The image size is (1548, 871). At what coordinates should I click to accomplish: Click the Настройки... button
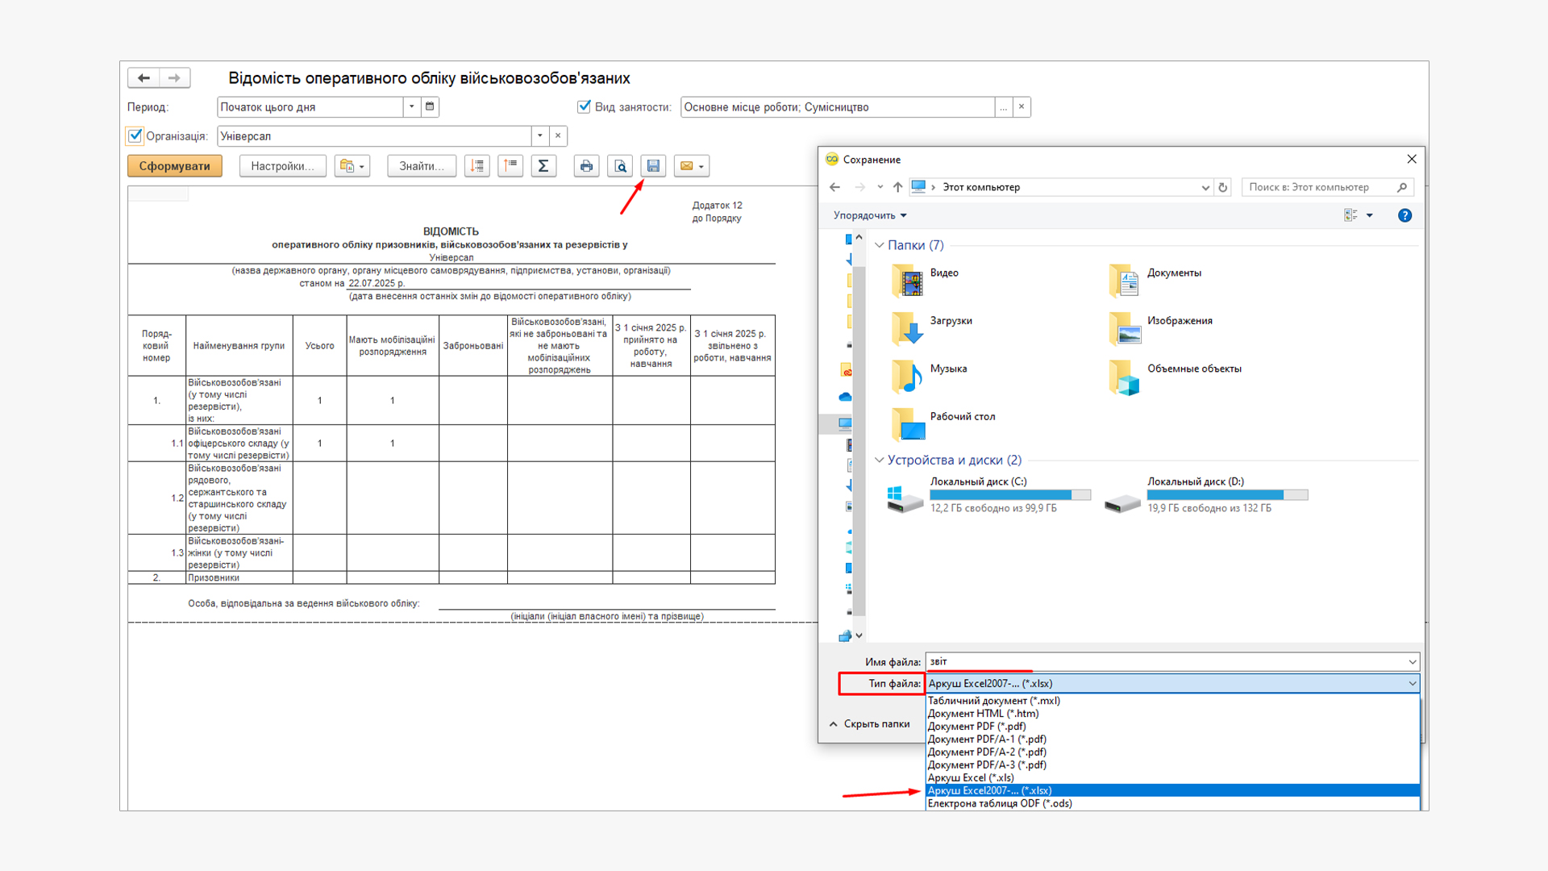point(282,166)
